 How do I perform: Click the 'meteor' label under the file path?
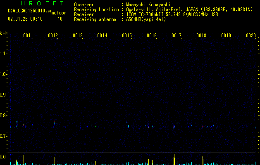pyautogui.click(x=59, y=13)
